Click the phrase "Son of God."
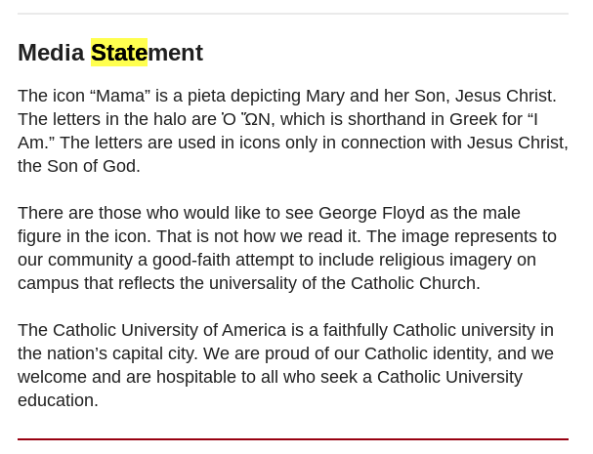 [x=94, y=166]
